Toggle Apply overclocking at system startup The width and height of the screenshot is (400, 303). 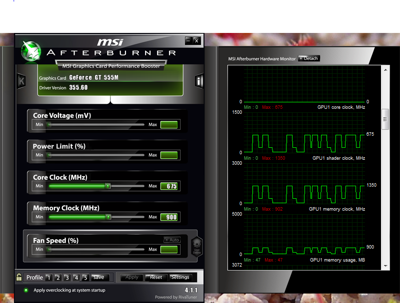[26, 290]
